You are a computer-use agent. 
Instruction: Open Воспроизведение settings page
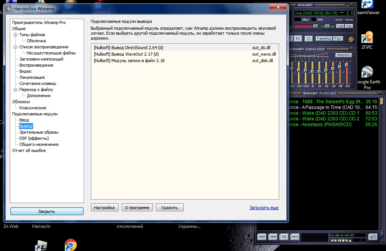tap(37, 65)
